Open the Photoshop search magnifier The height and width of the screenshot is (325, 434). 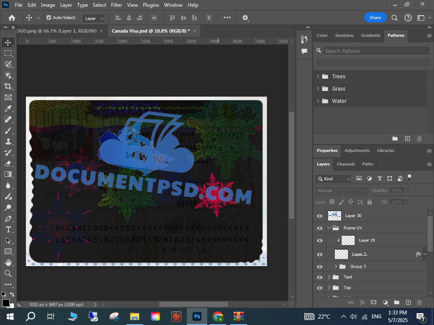(x=395, y=18)
